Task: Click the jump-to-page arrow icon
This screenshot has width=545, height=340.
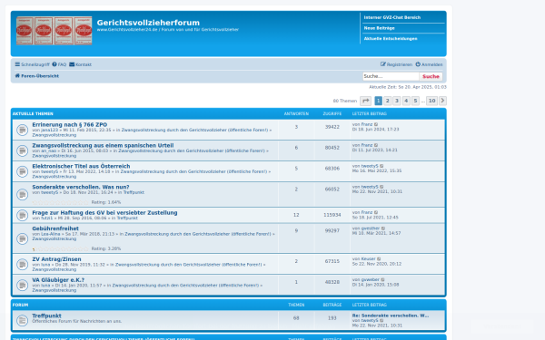Action: point(366,101)
